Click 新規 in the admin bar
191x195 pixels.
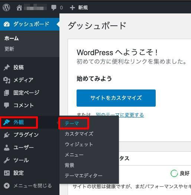click(x=83, y=8)
